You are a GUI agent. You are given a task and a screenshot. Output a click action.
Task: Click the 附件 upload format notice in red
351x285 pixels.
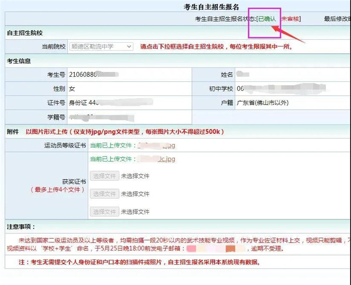click(125, 132)
